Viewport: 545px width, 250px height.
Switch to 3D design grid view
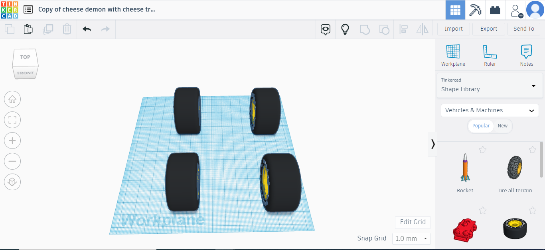(455, 10)
